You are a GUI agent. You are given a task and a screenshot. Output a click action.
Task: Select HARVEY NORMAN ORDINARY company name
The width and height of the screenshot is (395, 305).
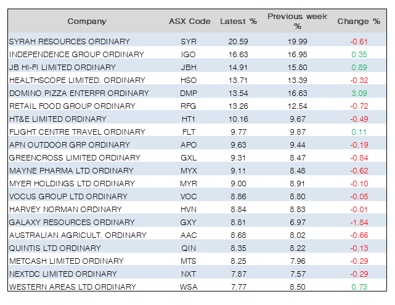pos(65,209)
